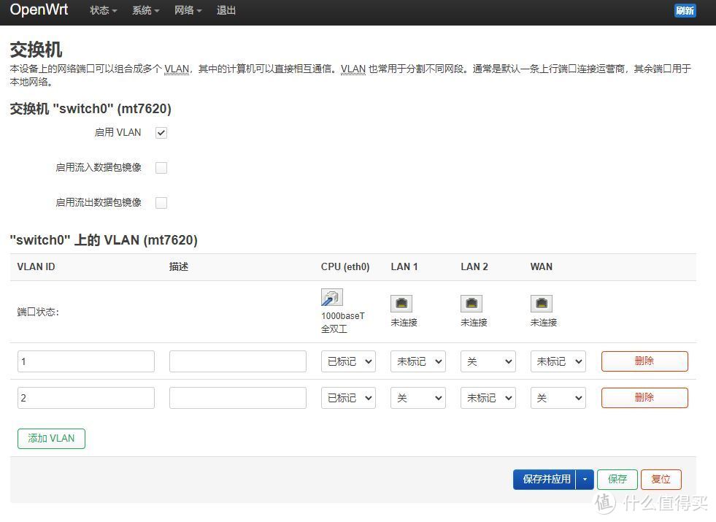Open the WAN dropdown for VLAN 1
Image resolution: width=716 pixels, height=522 pixels.
point(558,361)
